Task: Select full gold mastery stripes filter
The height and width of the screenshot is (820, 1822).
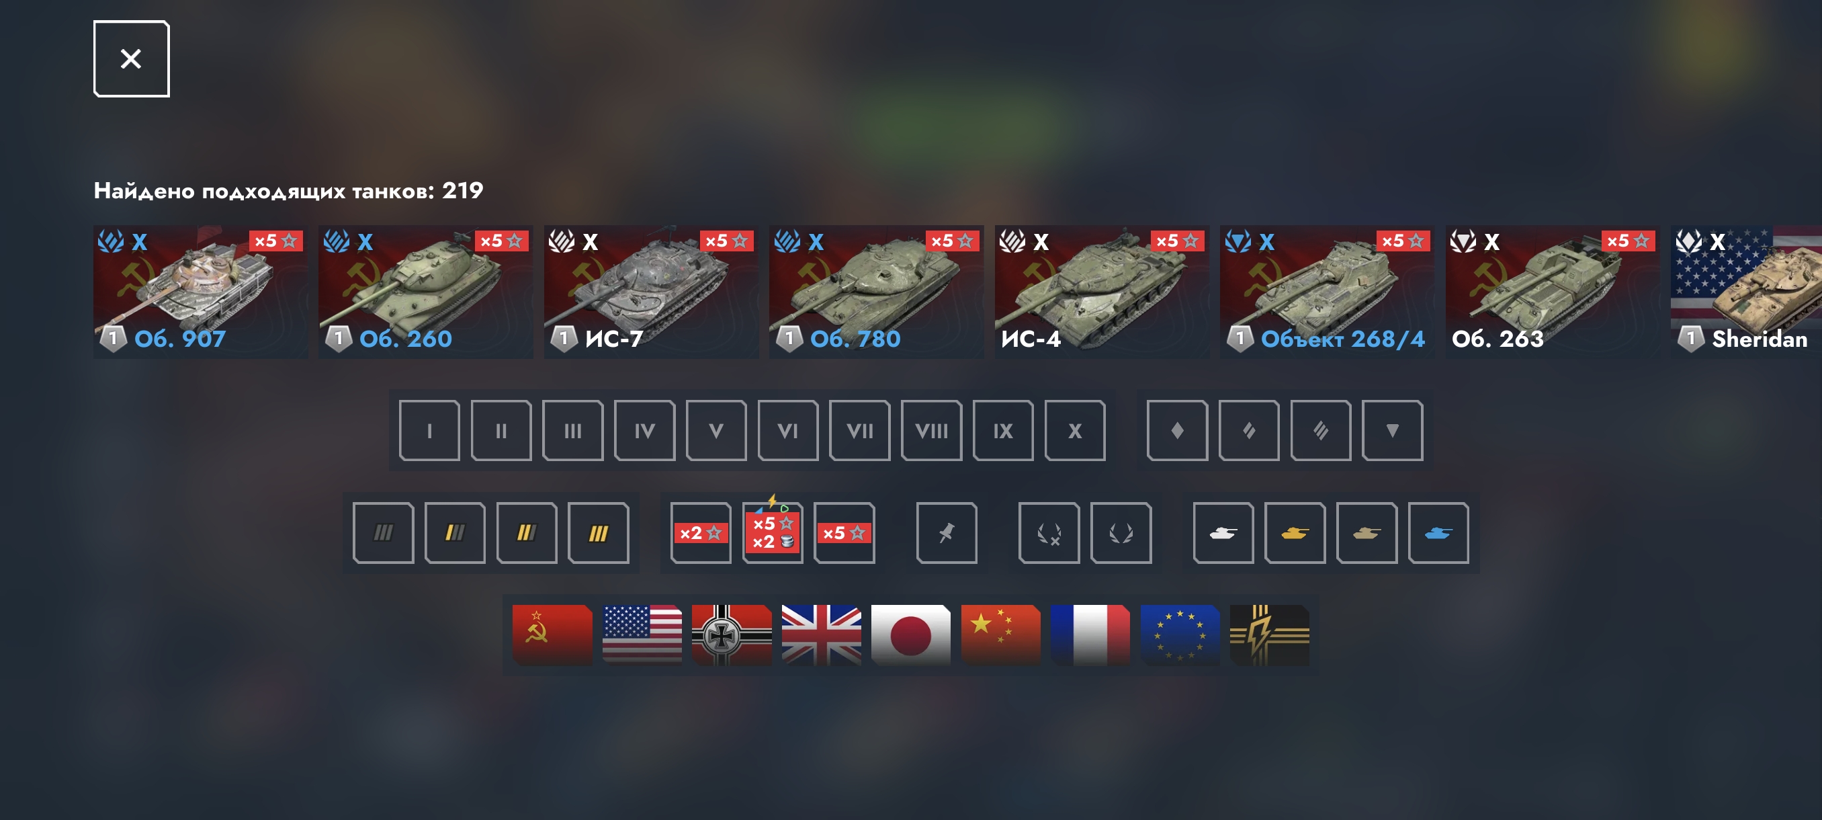Action: tap(599, 533)
